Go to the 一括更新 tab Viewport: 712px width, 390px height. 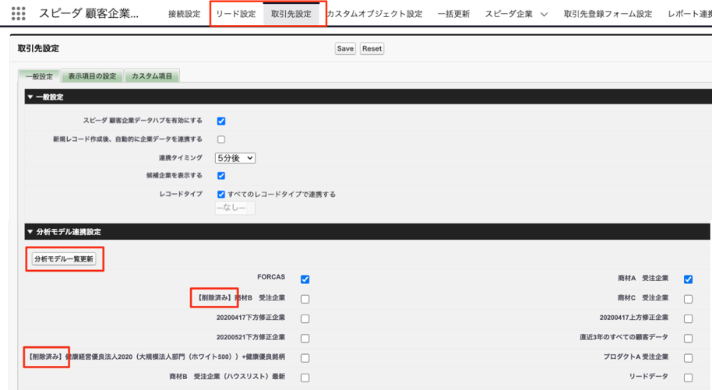[x=453, y=14]
